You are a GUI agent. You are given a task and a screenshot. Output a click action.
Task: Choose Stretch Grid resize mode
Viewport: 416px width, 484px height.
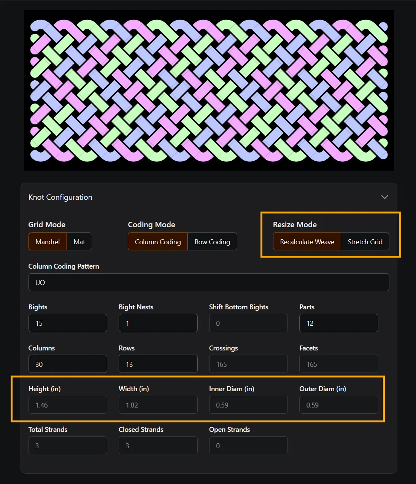click(365, 242)
